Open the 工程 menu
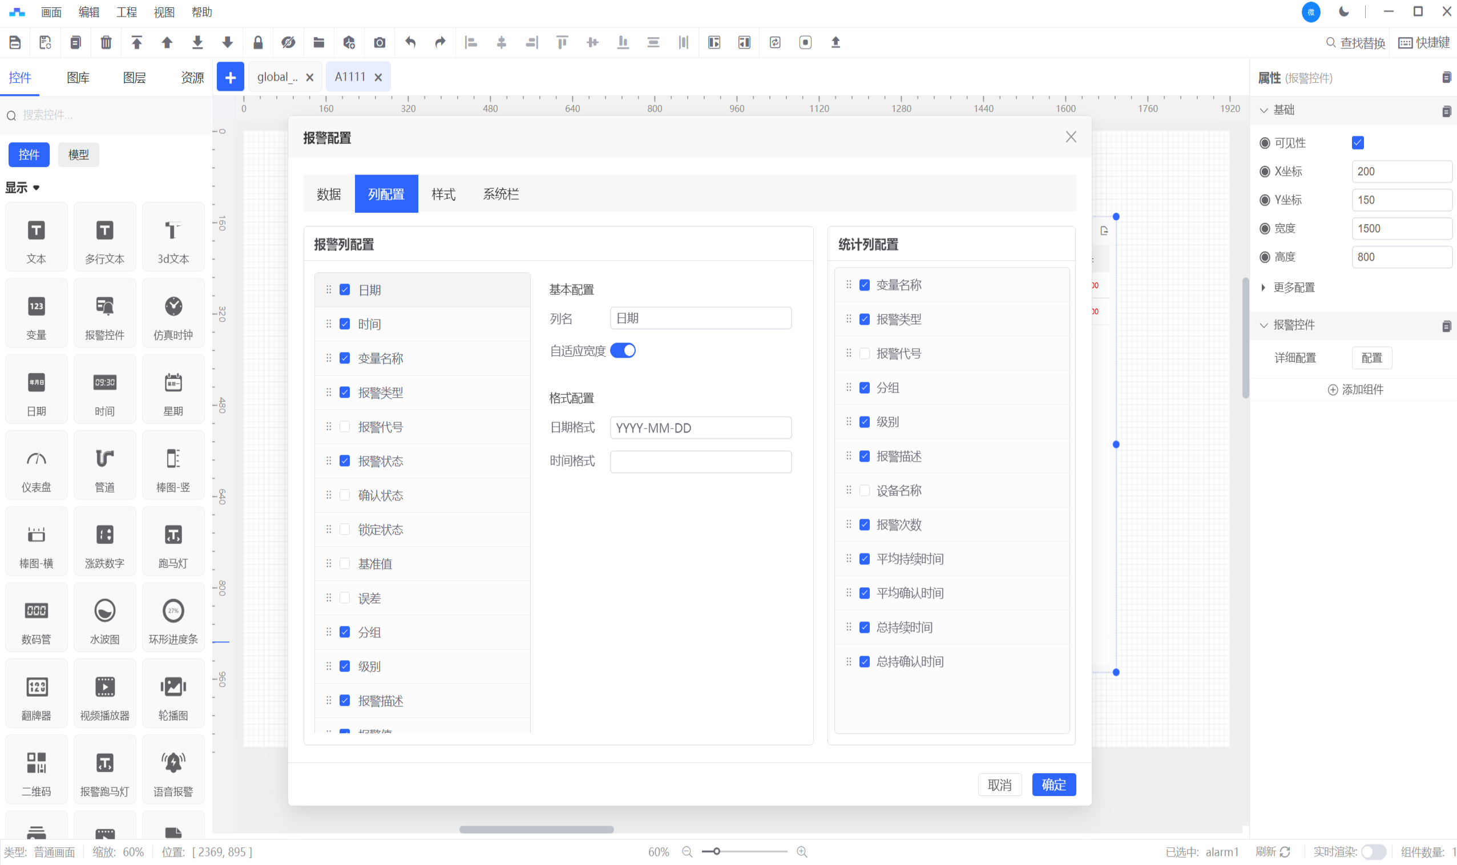1457x865 pixels. 126,11
